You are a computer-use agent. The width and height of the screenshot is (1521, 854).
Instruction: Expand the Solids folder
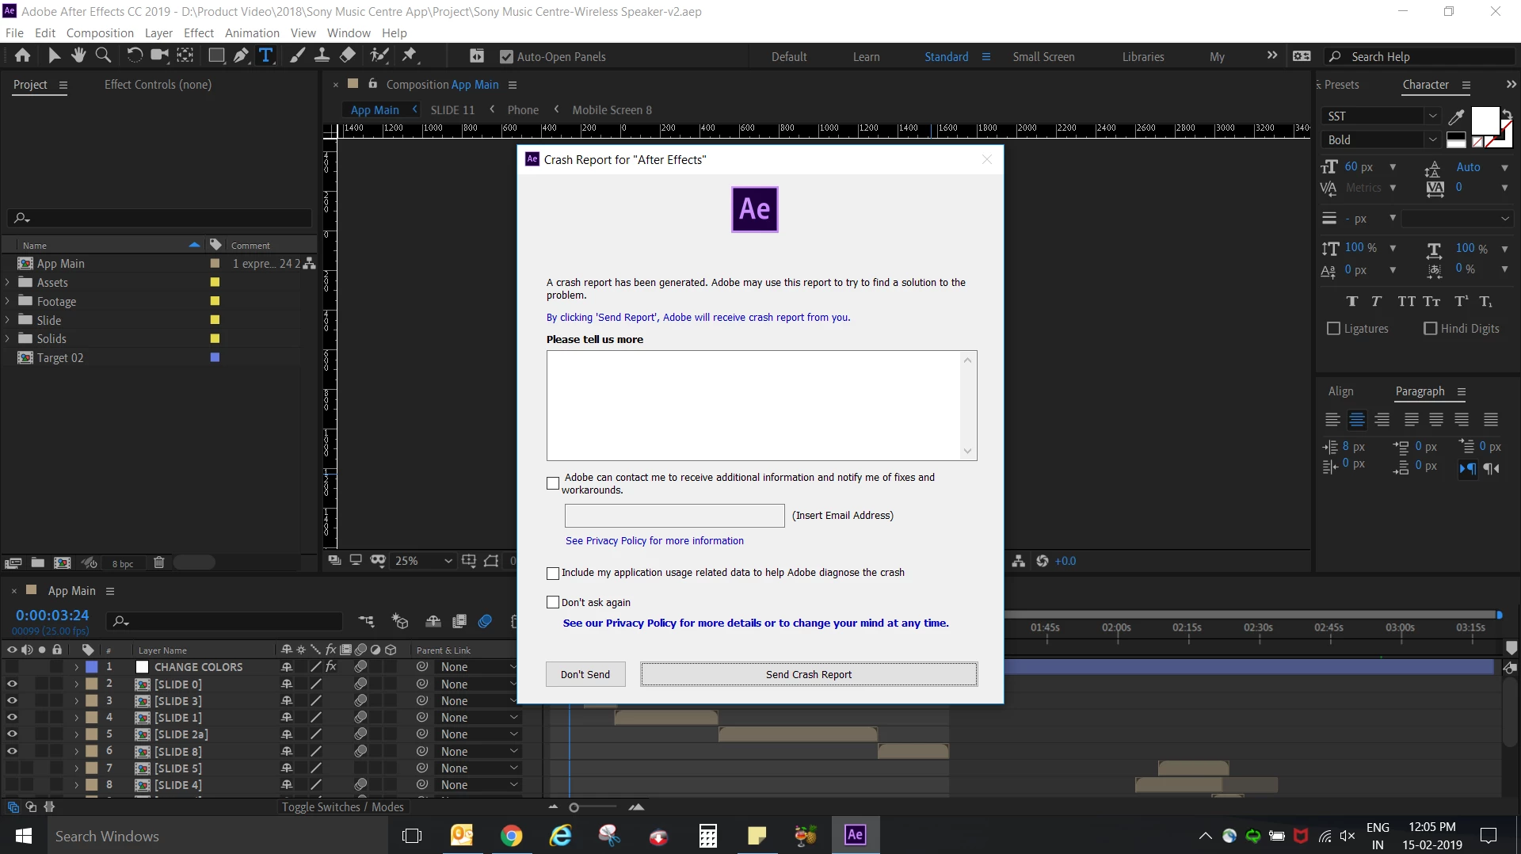[8, 338]
